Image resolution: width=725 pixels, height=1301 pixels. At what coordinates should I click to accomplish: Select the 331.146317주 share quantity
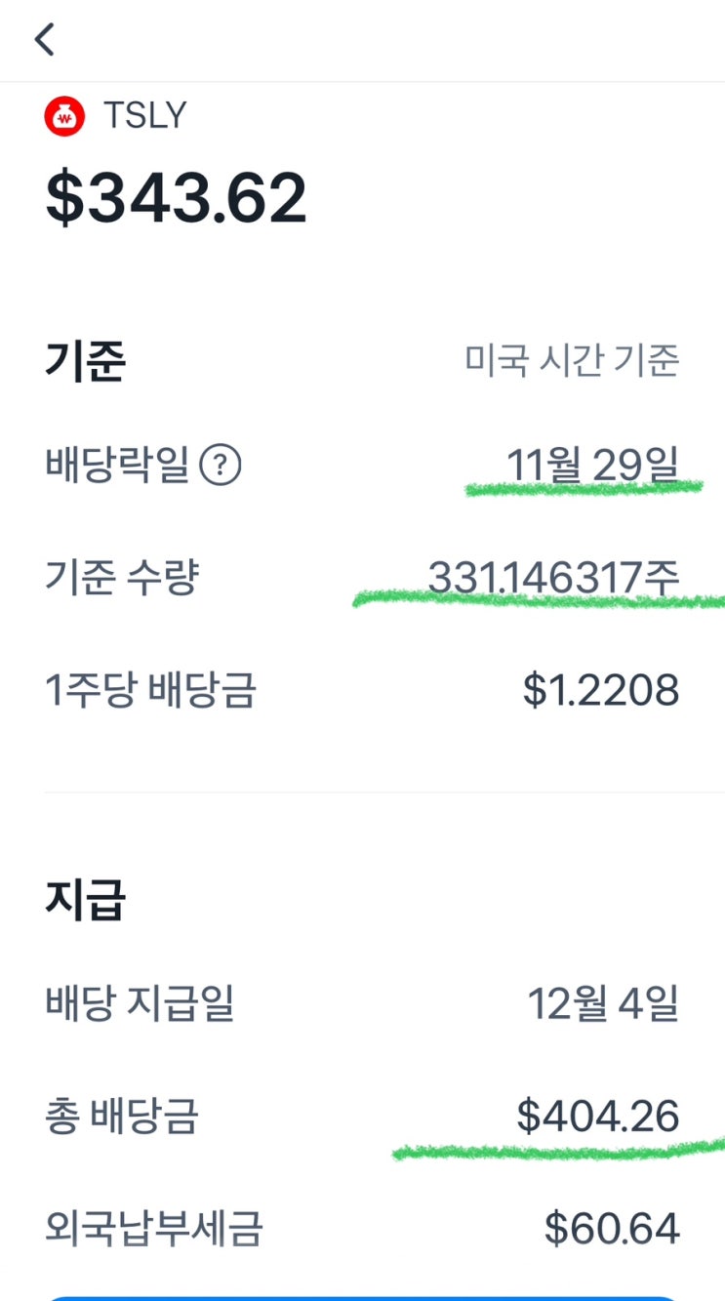point(553,578)
